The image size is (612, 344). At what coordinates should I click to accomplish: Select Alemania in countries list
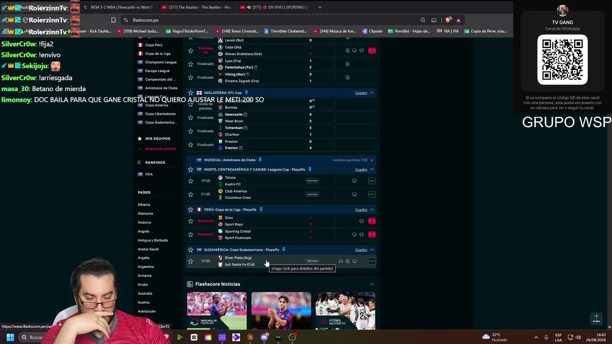(145, 214)
